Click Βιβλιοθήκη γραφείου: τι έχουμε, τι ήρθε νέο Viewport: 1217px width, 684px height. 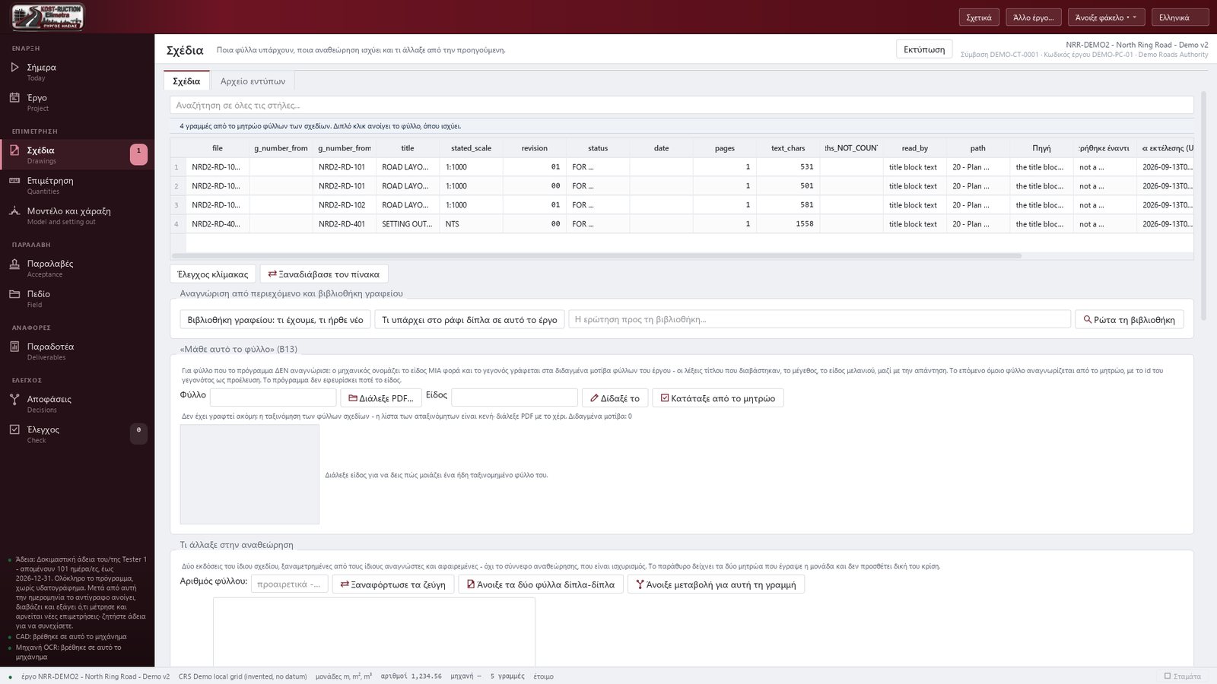point(275,320)
